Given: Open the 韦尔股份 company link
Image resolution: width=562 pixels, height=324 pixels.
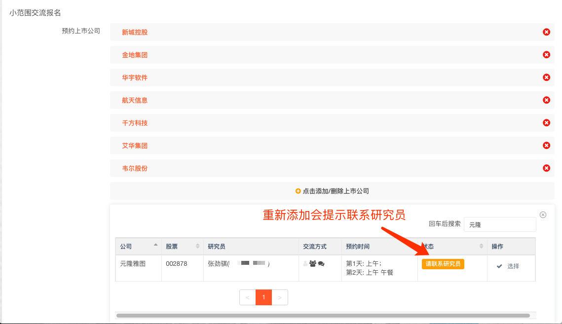Looking at the screenshot, I should (x=135, y=169).
